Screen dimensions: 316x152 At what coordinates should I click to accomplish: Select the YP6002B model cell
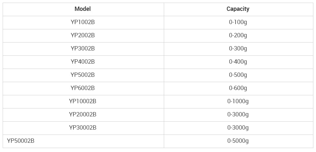click(83, 88)
